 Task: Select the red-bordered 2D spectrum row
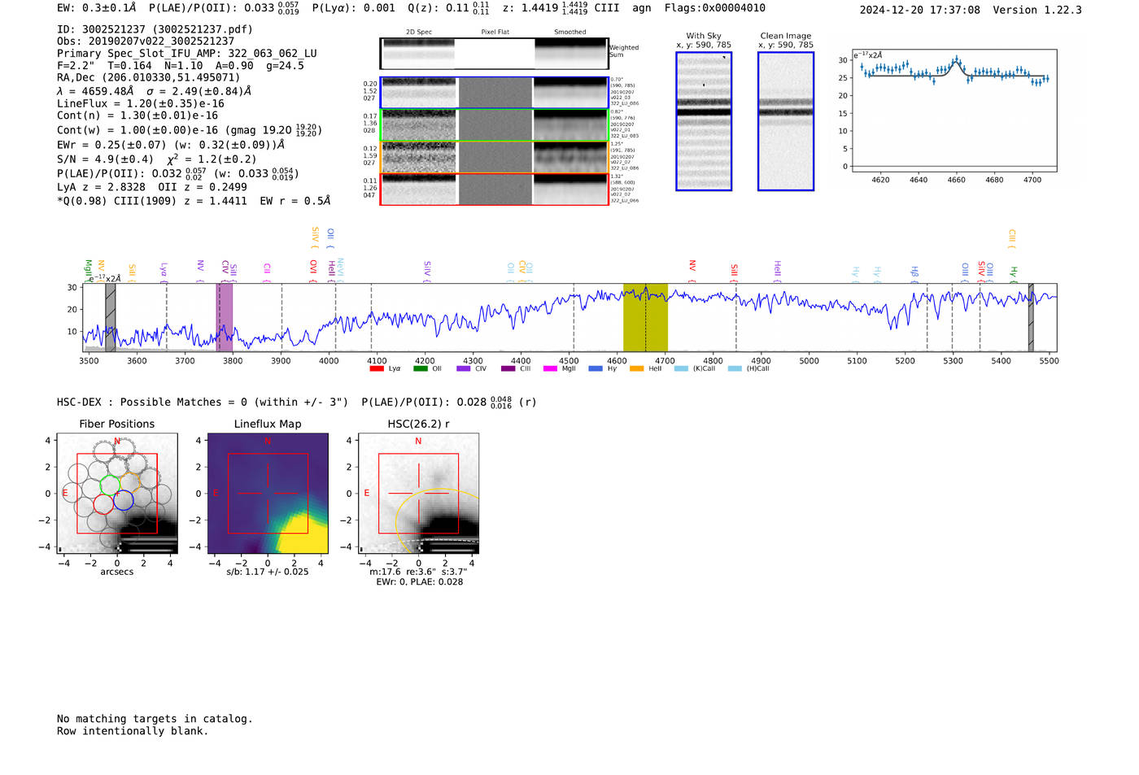pyautogui.click(x=494, y=189)
